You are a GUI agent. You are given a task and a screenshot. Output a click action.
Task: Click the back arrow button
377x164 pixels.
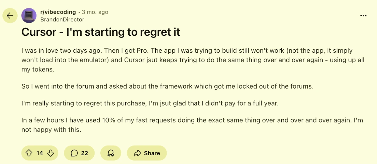(x=10, y=15)
